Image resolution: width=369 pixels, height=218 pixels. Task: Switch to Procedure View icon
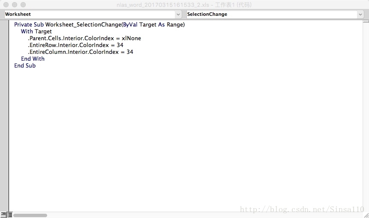pyautogui.click(x=3, y=215)
